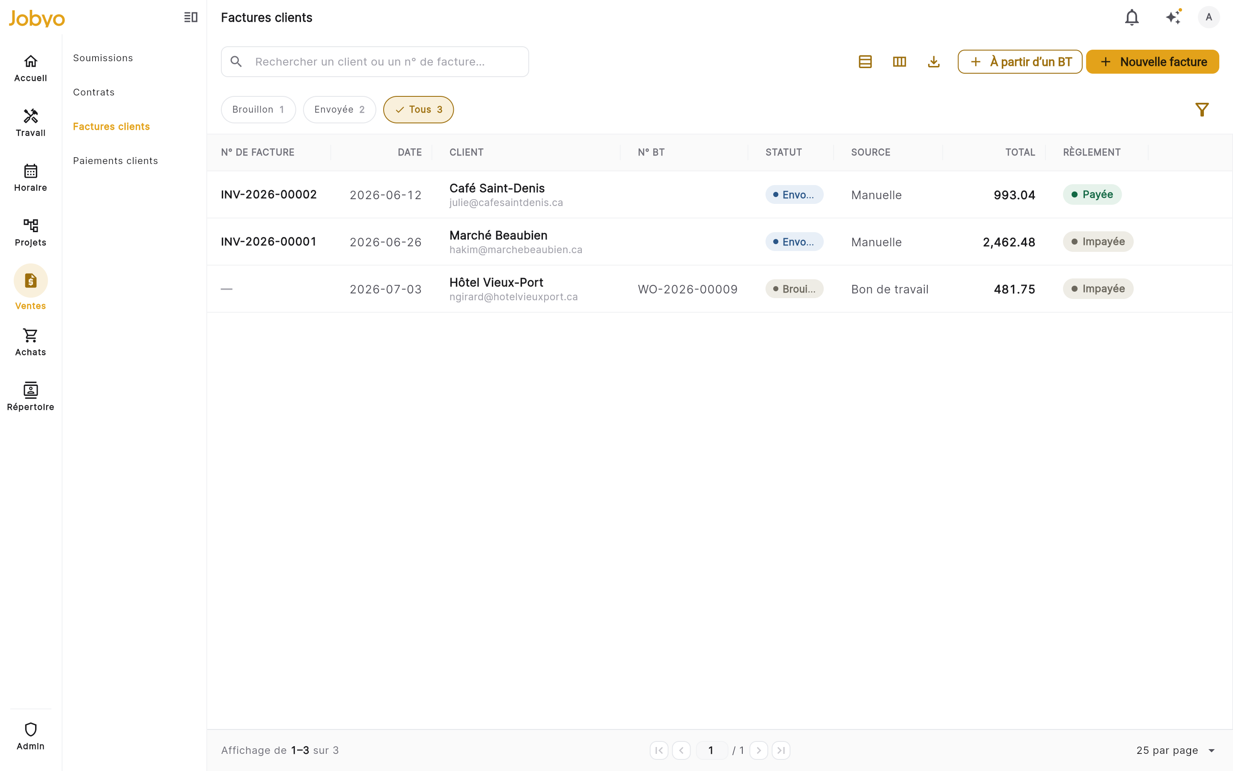Go to last page

coord(781,750)
